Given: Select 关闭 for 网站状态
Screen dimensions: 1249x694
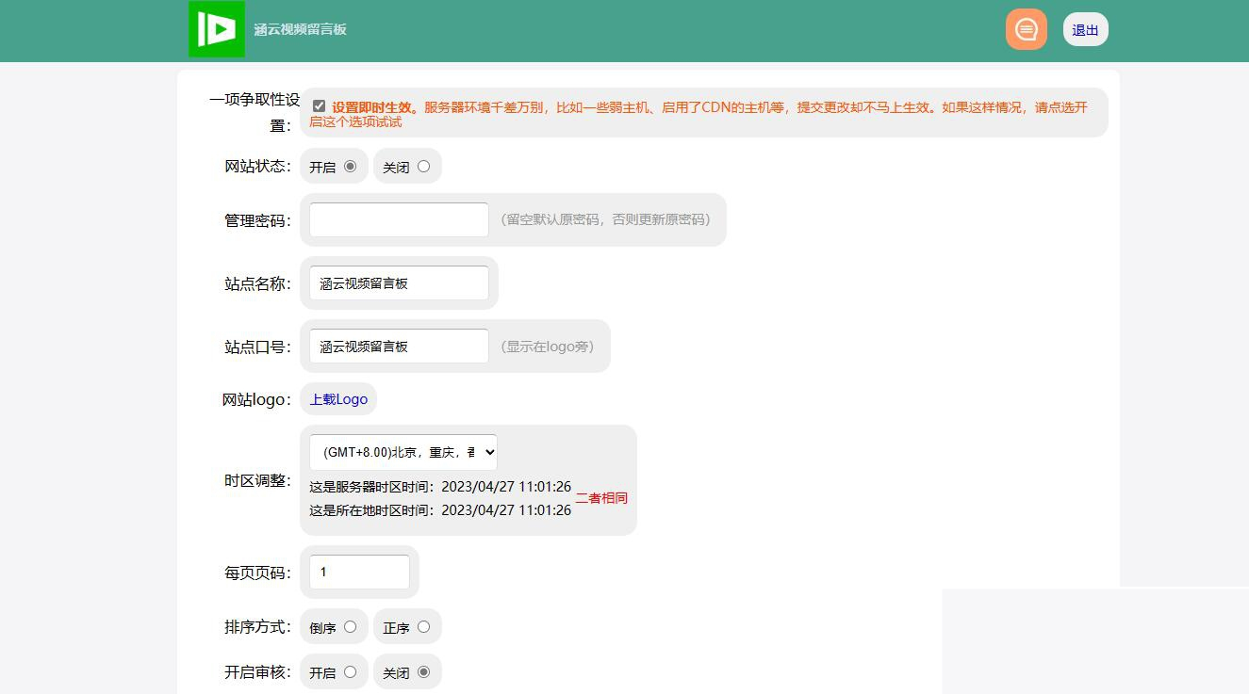Looking at the screenshot, I should click(423, 166).
